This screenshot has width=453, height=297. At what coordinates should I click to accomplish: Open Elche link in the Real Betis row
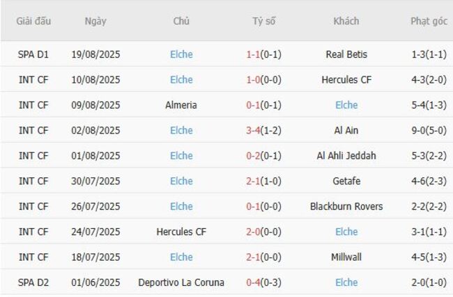point(181,54)
